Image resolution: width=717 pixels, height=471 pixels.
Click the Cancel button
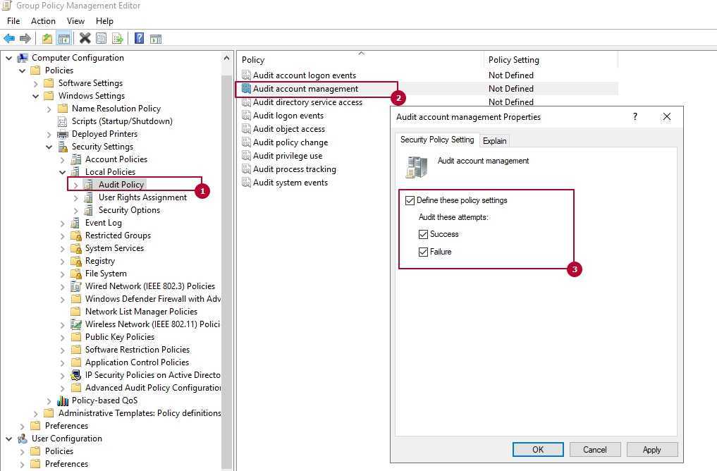pos(594,450)
